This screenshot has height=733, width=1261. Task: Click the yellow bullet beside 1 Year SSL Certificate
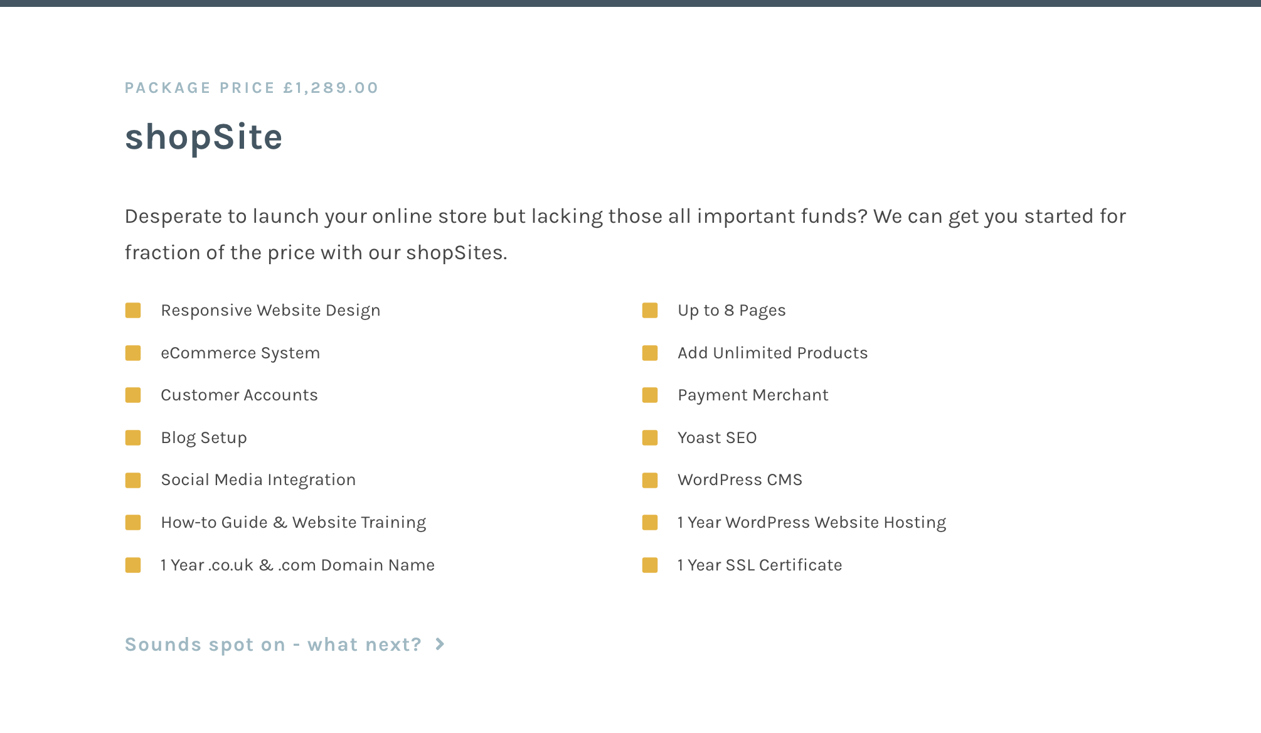[x=650, y=565]
